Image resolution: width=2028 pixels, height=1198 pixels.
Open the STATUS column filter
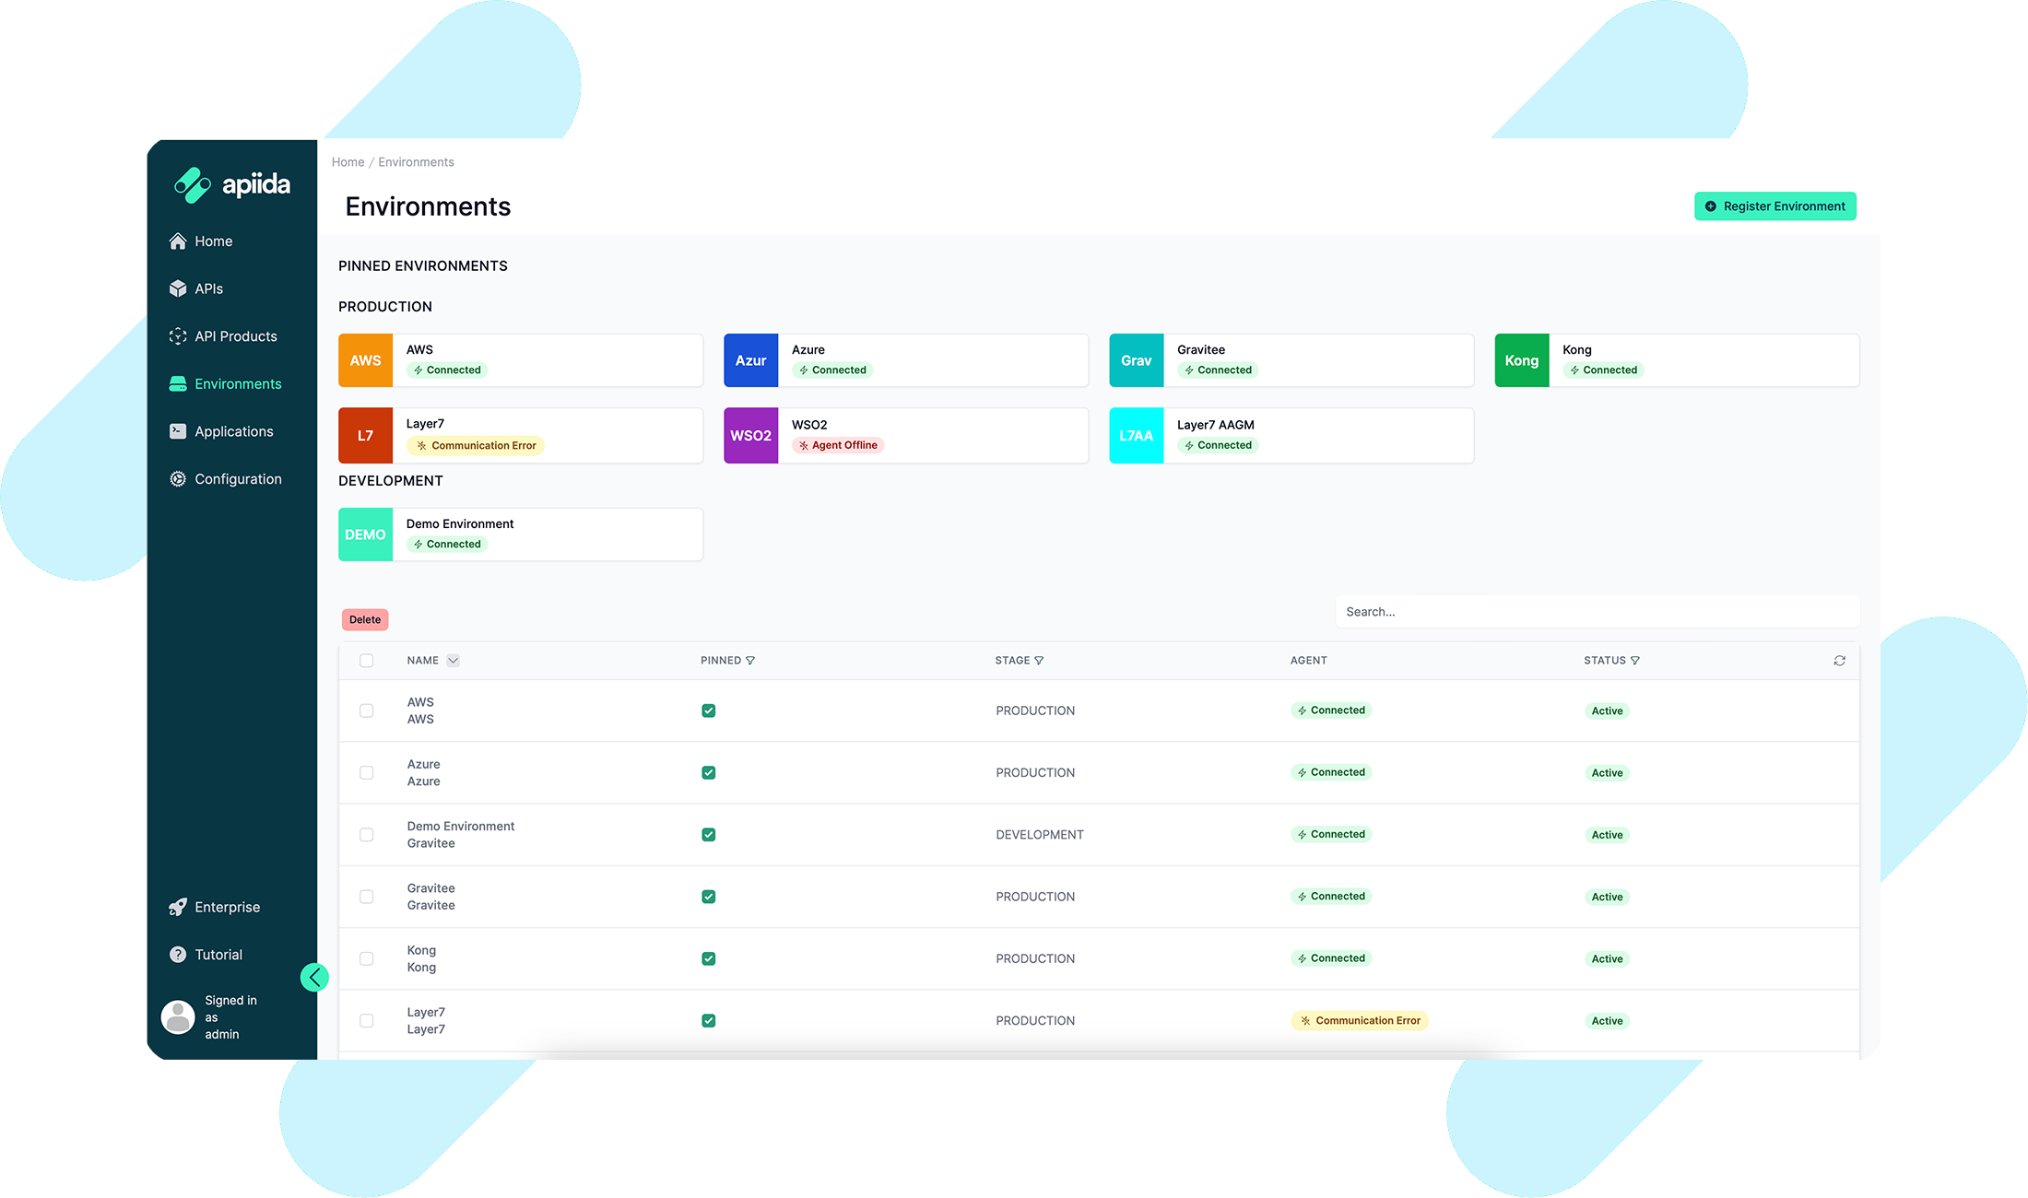pos(1634,661)
